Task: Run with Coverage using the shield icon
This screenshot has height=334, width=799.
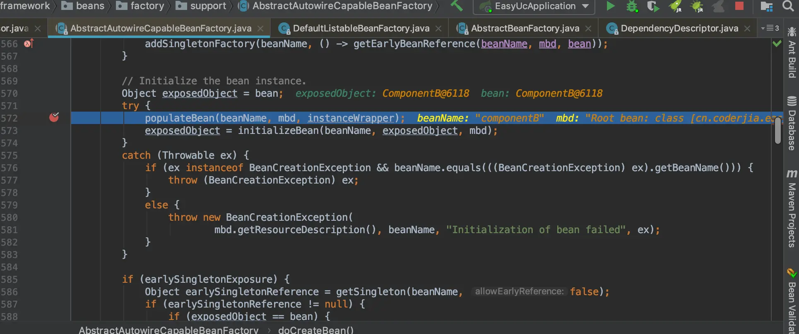Action: (x=653, y=6)
